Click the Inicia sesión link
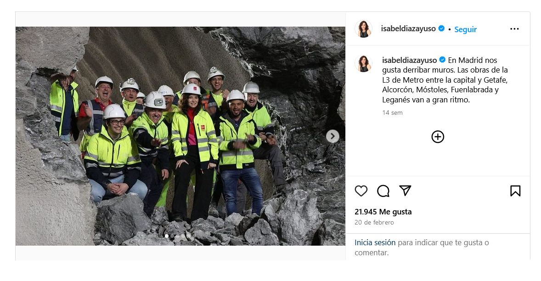Viewport: 541px width, 281px height. click(x=375, y=242)
